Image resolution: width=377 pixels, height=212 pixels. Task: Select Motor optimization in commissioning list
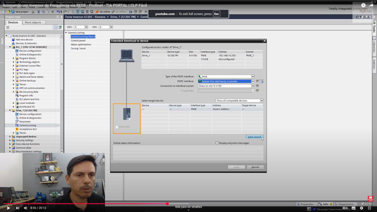coord(81,45)
